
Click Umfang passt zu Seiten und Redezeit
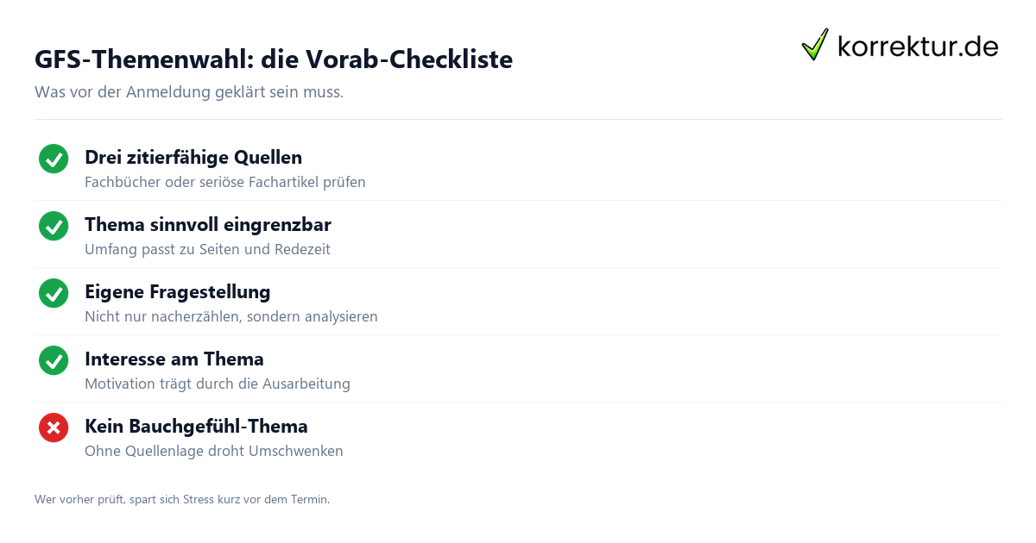[207, 249]
